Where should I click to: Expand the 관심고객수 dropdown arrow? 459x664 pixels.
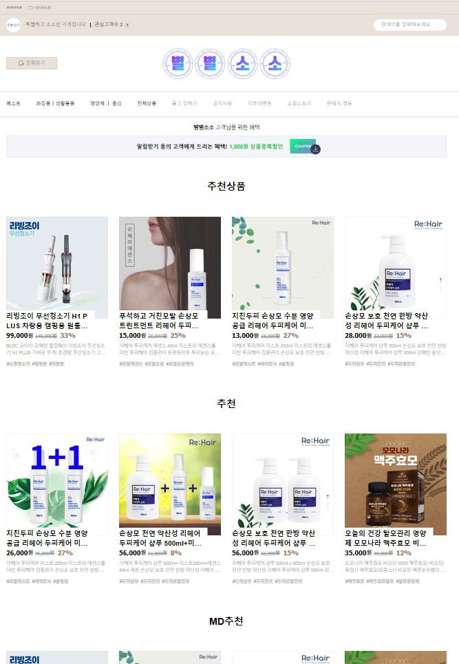tap(127, 25)
